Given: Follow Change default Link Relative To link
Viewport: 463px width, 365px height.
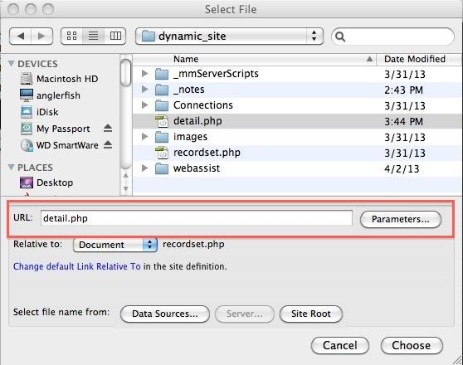Looking at the screenshot, I should [77, 266].
